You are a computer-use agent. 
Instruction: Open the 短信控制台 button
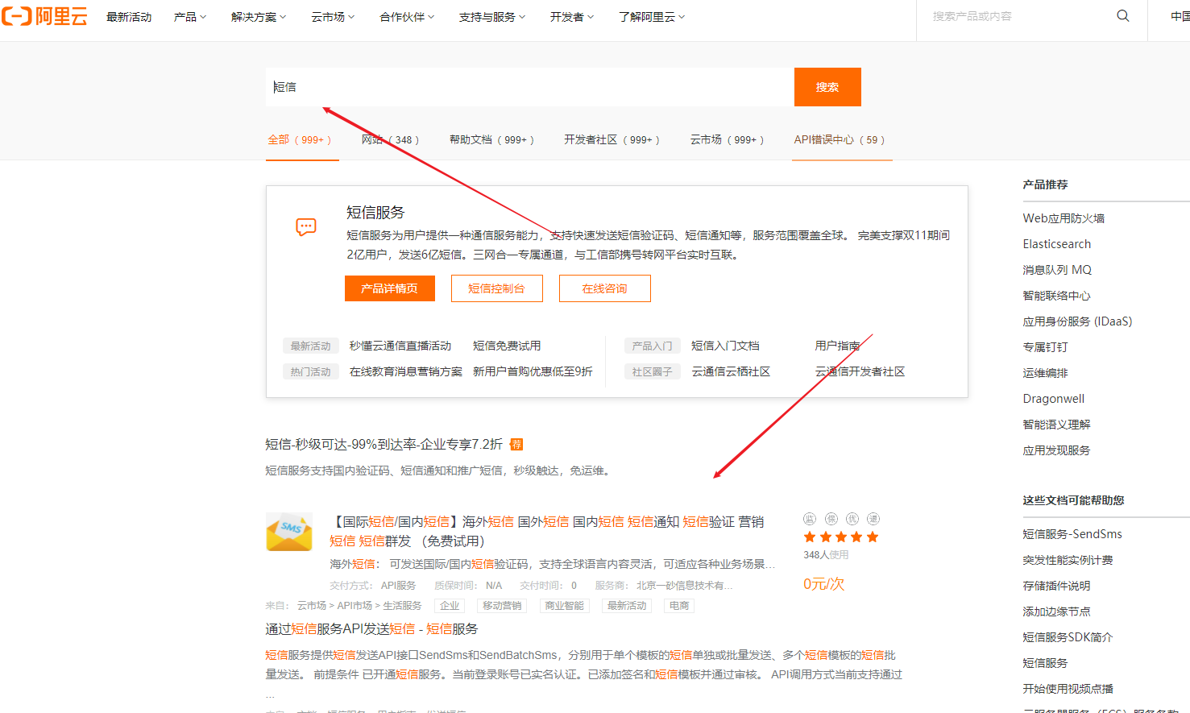tap(496, 288)
